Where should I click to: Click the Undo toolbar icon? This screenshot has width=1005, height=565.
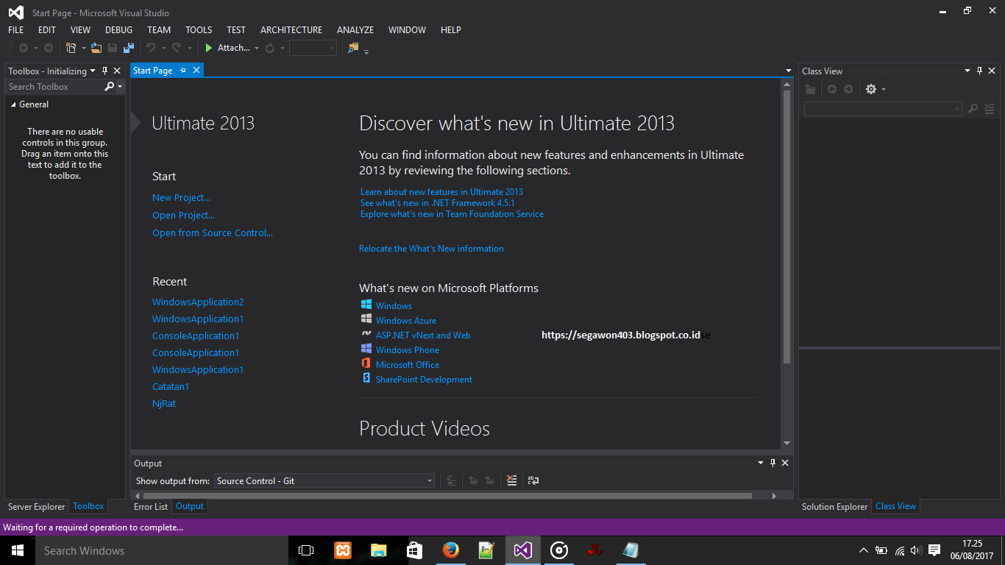151,48
